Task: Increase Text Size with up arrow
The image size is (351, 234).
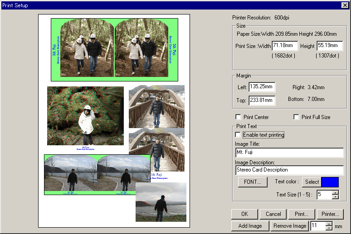Action: (x=335, y=192)
